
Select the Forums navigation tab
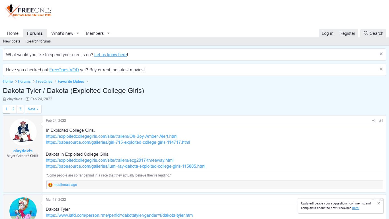35,33
